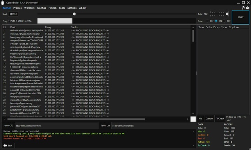The width and height of the screenshot is (251, 150).
Task: Select the DEF proxy mode radio
Action: point(207,21)
